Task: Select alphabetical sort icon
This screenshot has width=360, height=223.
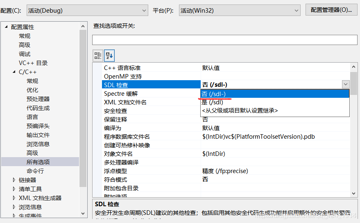Action: pyautogui.click(x=109, y=56)
